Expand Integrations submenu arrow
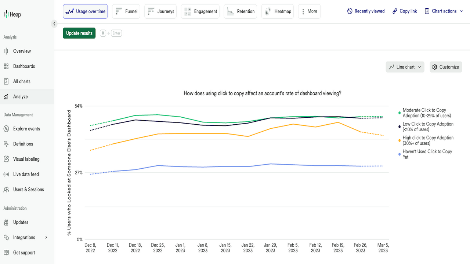Image resolution: width=470 pixels, height=264 pixels. tap(46, 238)
